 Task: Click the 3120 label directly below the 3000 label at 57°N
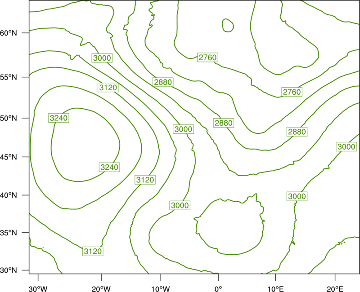[x=108, y=87]
